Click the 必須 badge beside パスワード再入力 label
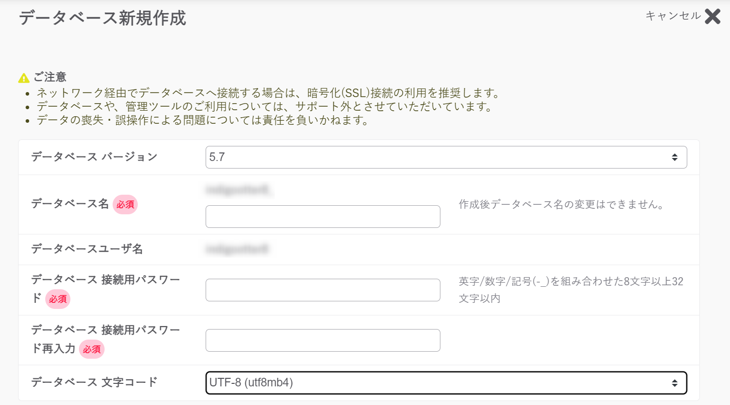The height and width of the screenshot is (405, 730). click(92, 349)
